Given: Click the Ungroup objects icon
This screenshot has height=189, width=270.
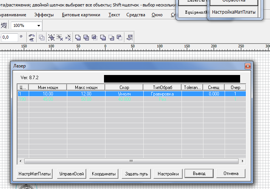Looking at the screenshot, I should pos(60,37).
